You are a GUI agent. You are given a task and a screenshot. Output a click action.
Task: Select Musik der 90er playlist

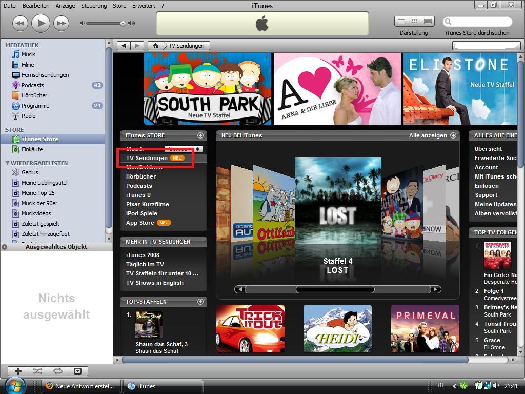coord(39,203)
